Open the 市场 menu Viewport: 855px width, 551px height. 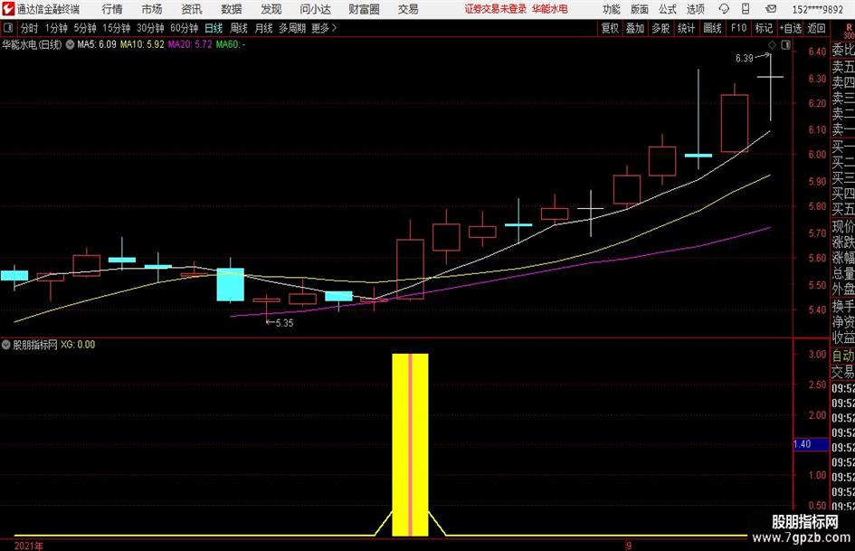152,9
